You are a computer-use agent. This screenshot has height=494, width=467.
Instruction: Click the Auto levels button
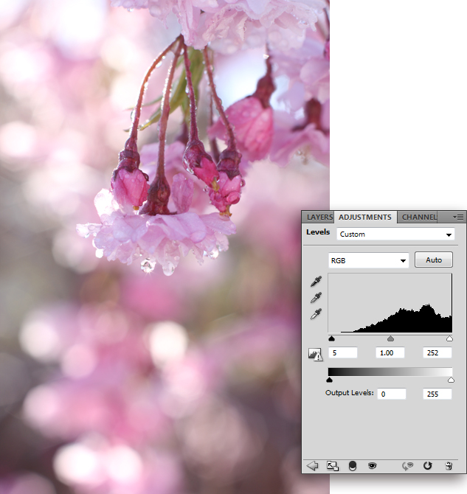pyautogui.click(x=434, y=260)
